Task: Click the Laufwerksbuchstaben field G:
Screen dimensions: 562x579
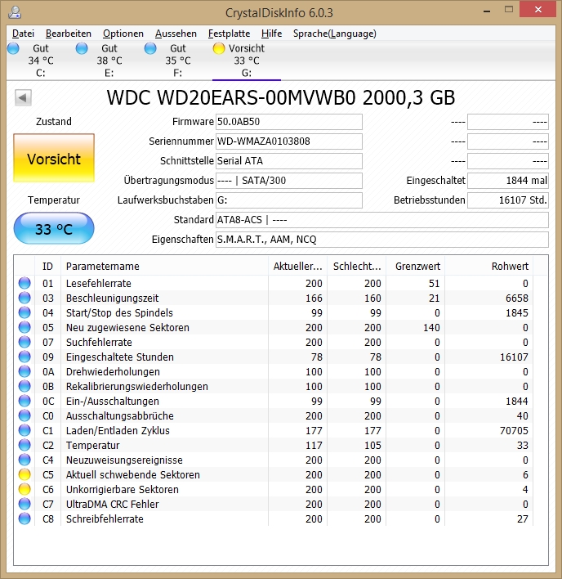Action: [289, 200]
